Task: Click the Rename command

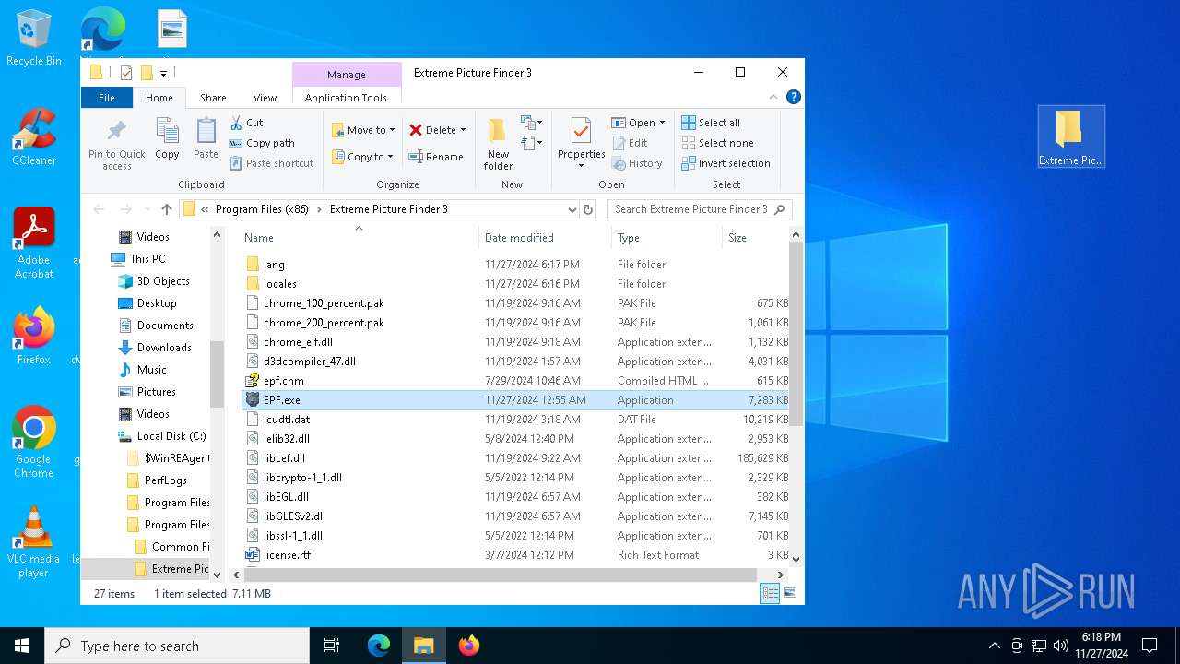Action: [436, 157]
